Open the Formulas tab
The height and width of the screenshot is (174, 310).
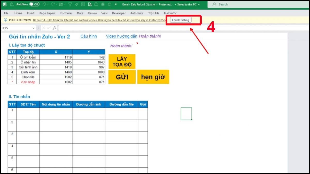(66, 13)
